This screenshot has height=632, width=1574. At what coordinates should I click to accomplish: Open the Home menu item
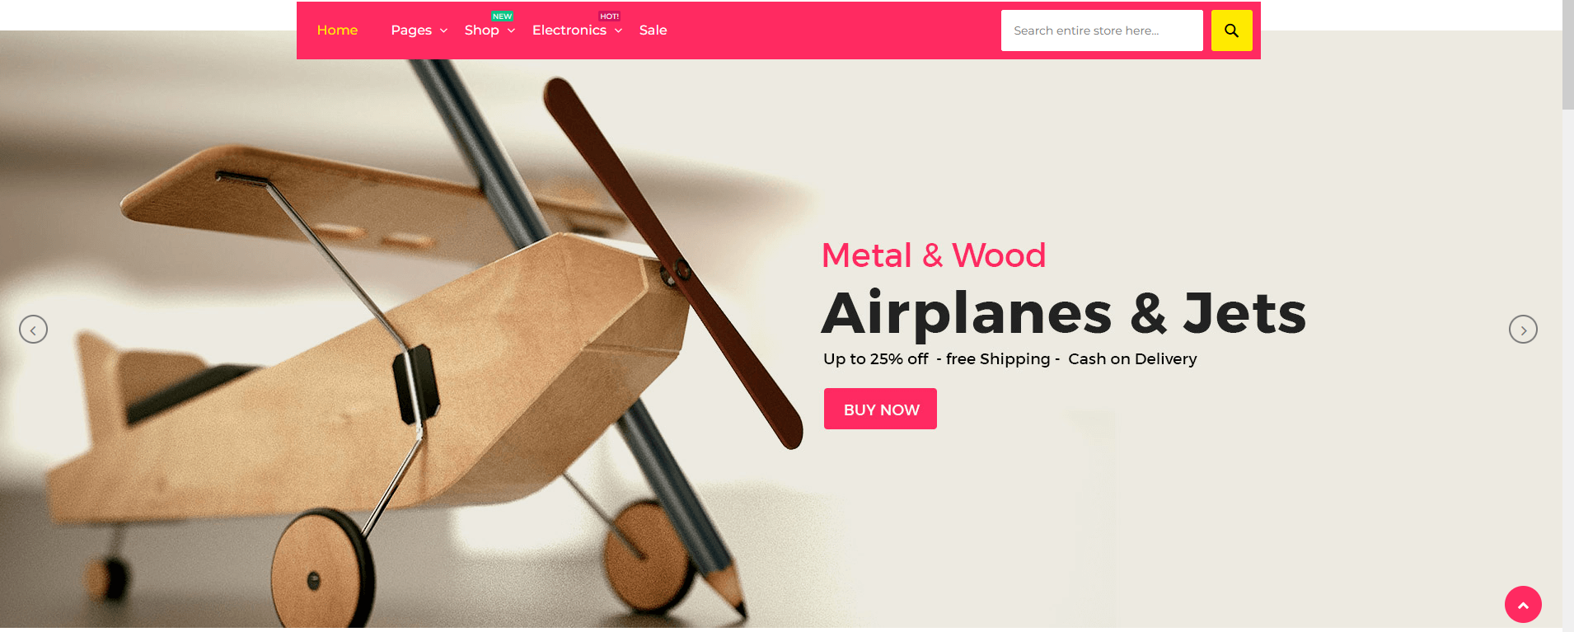click(337, 30)
